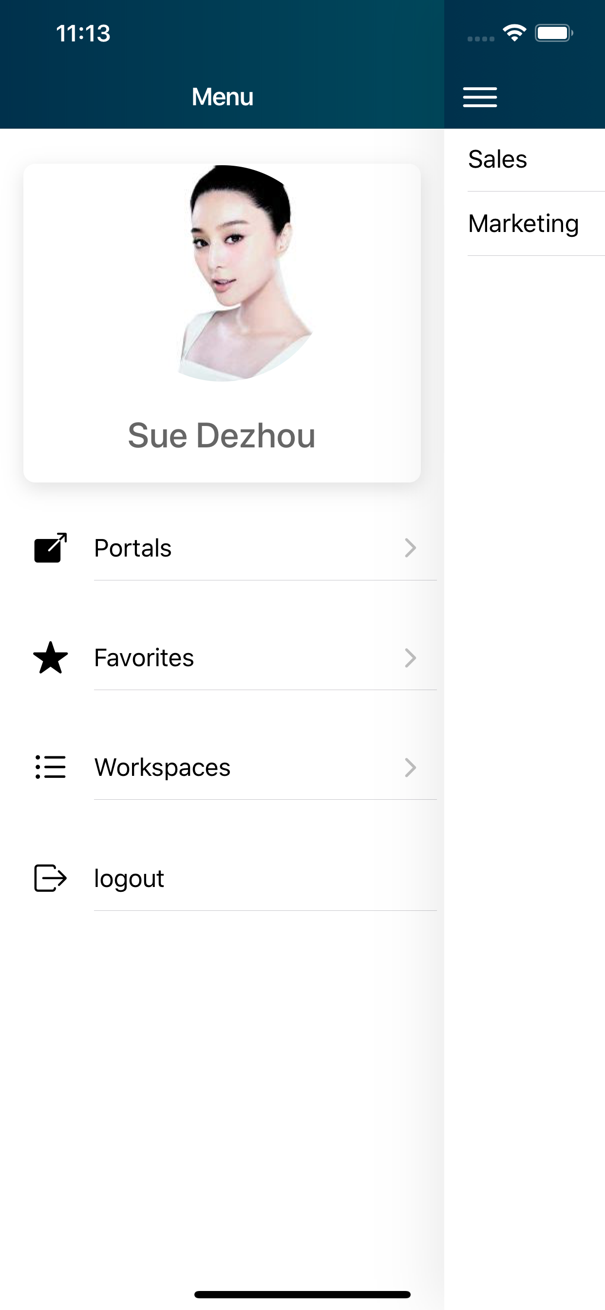Image resolution: width=605 pixels, height=1310 pixels.
Task: Select the Sales entry
Action: (497, 159)
